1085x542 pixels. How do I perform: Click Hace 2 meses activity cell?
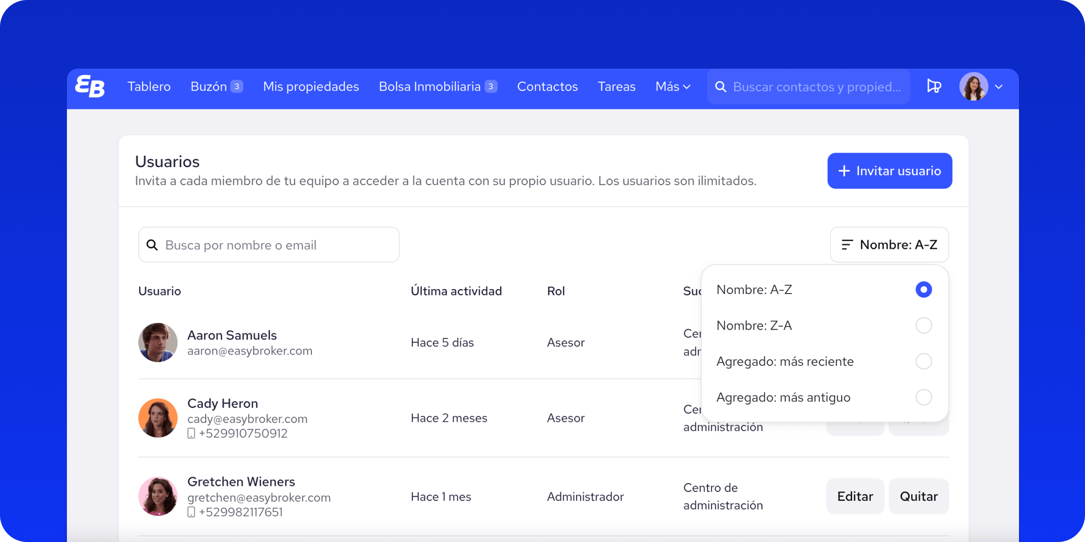[x=449, y=418]
